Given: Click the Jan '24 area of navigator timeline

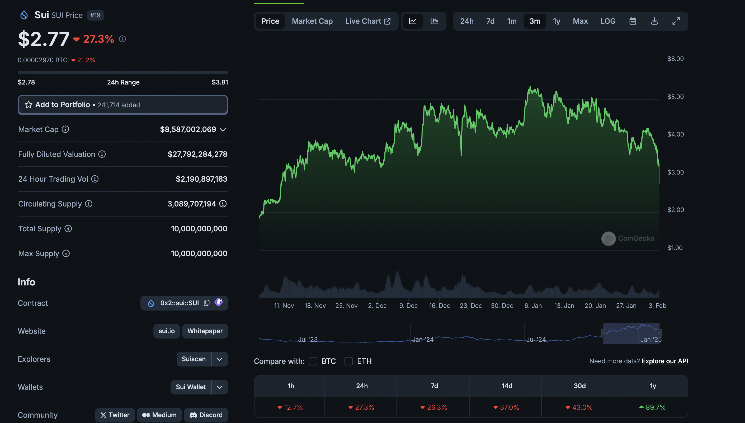Looking at the screenshot, I should point(423,339).
